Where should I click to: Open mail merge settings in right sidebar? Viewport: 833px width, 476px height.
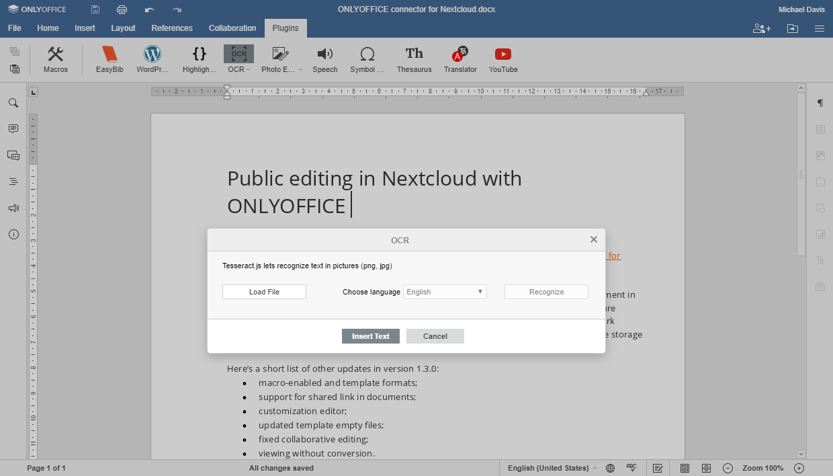[820, 286]
